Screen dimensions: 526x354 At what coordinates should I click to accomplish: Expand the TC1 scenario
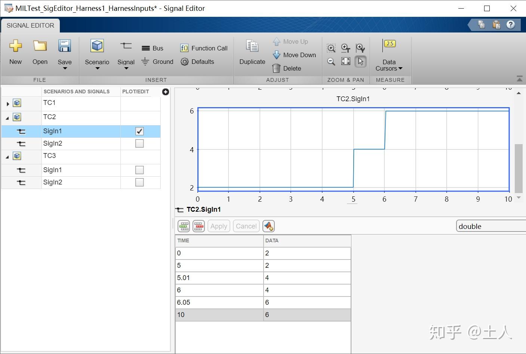[x=7, y=103]
